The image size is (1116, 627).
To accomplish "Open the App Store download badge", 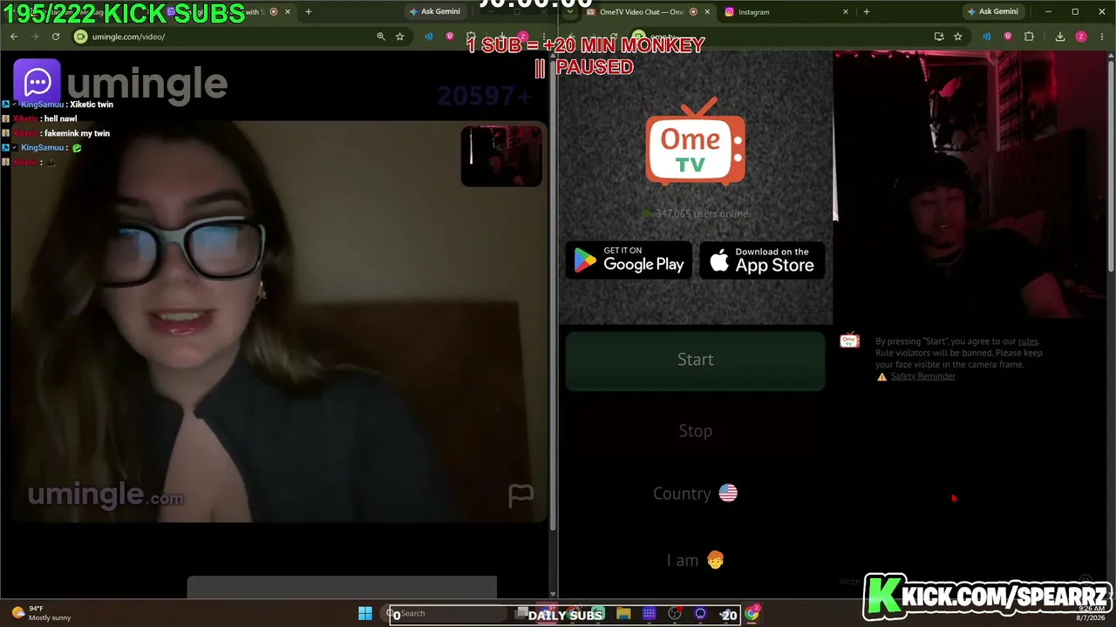I will 762,260.
